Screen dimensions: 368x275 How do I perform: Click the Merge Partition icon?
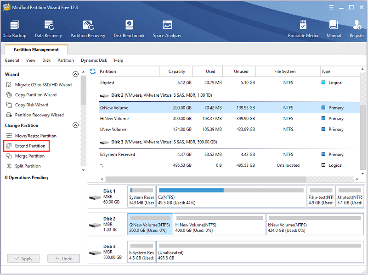tap(9, 156)
